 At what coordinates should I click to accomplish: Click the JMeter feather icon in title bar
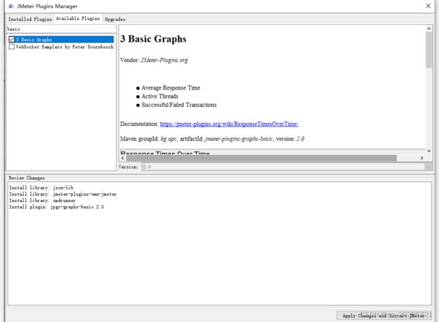click(x=11, y=6)
